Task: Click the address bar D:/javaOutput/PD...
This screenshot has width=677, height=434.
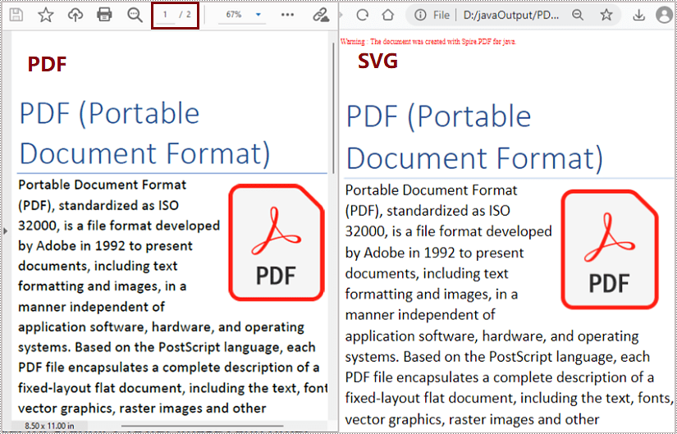Action: point(511,15)
